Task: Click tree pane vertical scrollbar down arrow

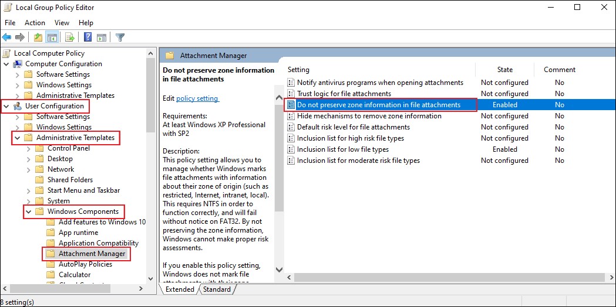Action: tap(151, 279)
